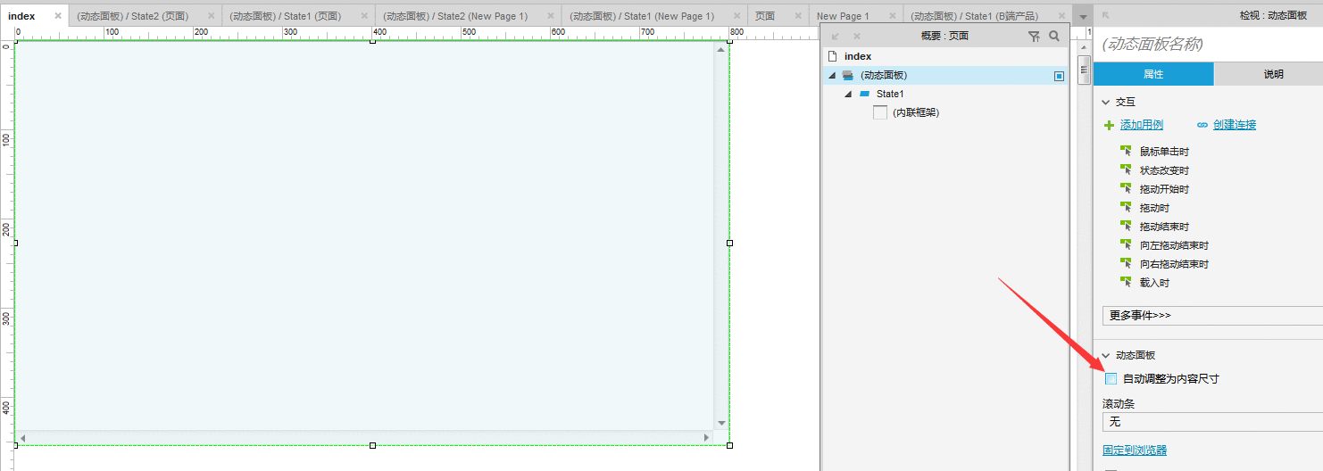Collapse the 动态面板 properties section
This screenshot has width=1323, height=471.
click(x=1106, y=355)
